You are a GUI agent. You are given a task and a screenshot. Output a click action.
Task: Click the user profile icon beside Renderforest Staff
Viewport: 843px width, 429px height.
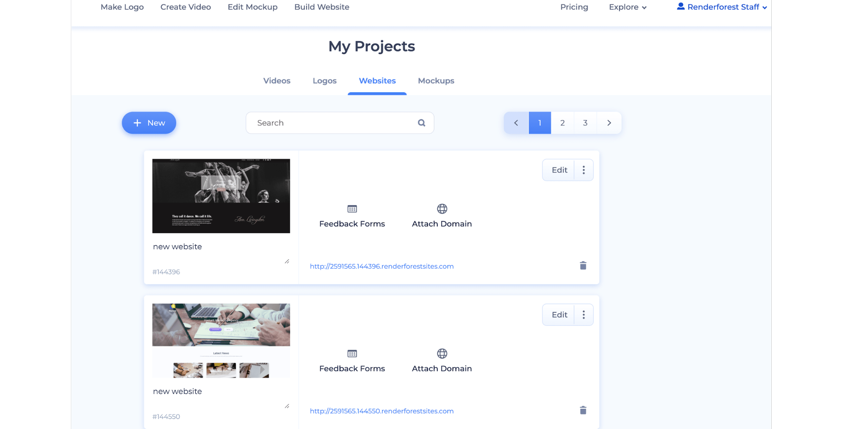(680, 6)
